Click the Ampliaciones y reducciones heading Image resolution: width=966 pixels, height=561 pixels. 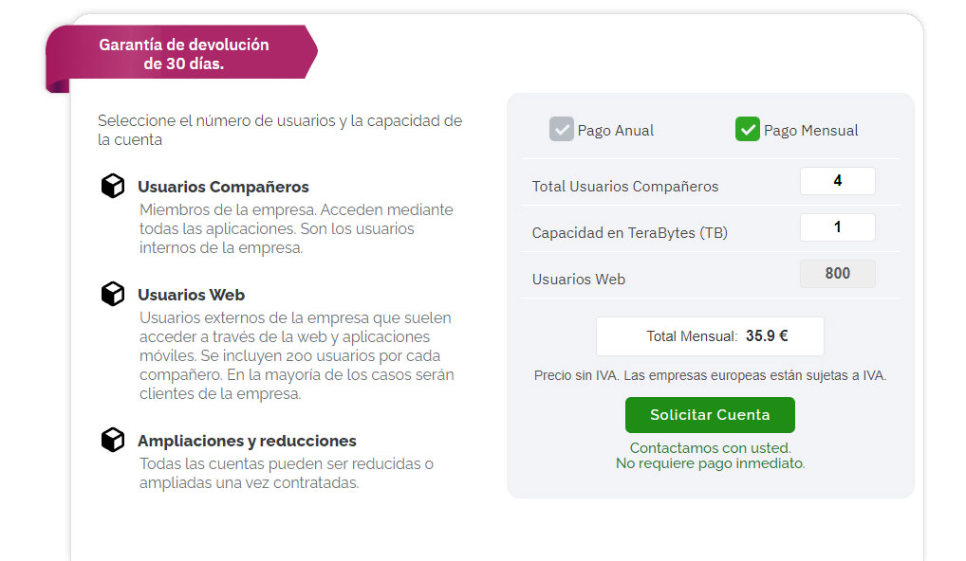click(x=247, y=441)
